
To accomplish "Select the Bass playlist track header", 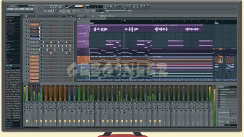I will [84, 52].
